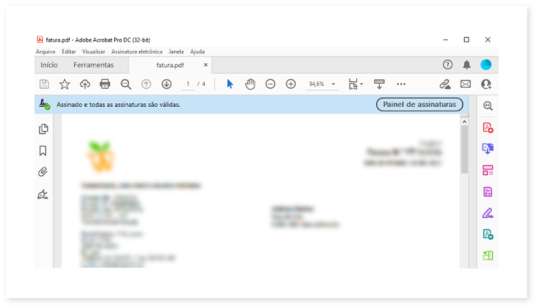This screenshot has height=308, width=537.
Task: Open the Arquivo menu
Action: 46,51
